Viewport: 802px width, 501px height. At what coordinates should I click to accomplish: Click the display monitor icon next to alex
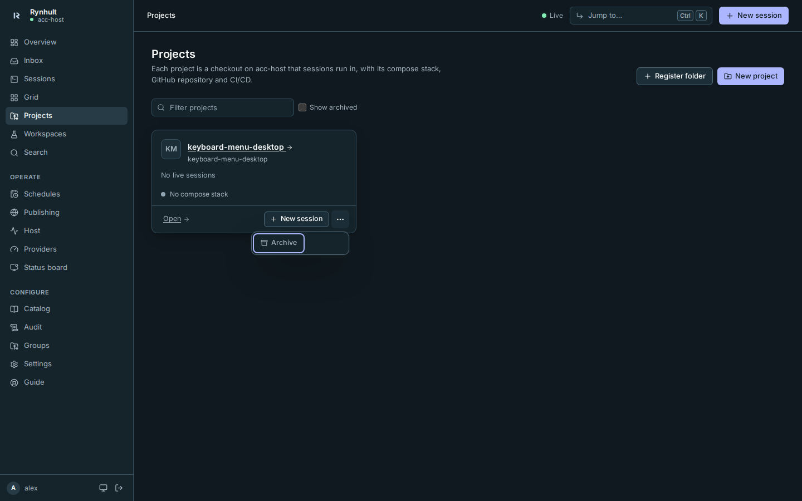click(x=103, y=488)
